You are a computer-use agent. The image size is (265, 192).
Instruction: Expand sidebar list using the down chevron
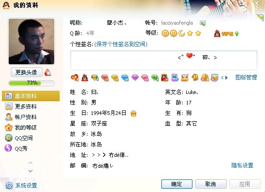tap(31, 171)
